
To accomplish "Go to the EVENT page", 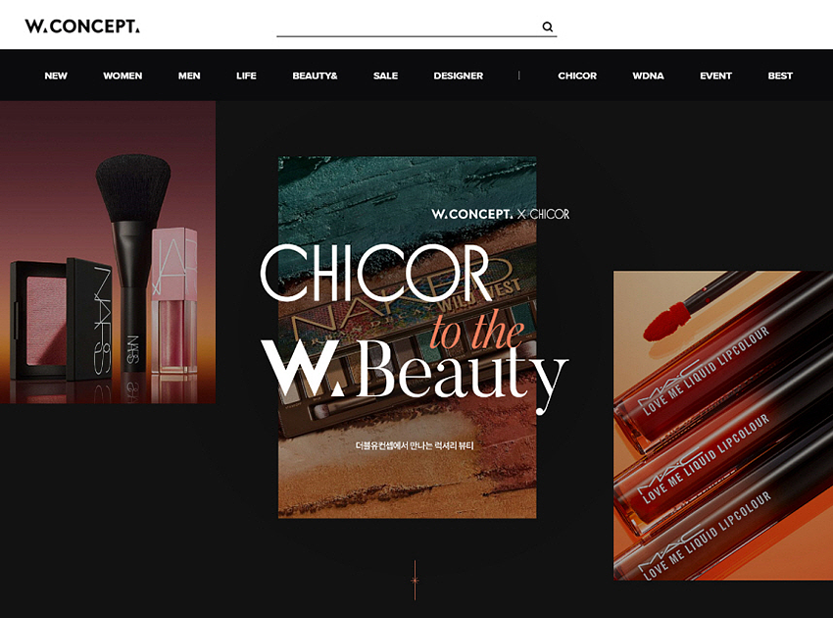I will tap(715, 76).
